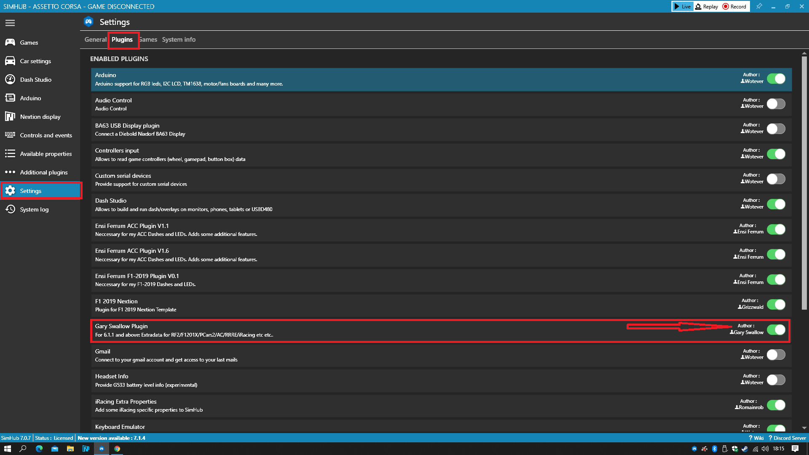This screenshot has width=809, height=455.
Task: Open Arduino settings panel
Action: pos(30,98)
